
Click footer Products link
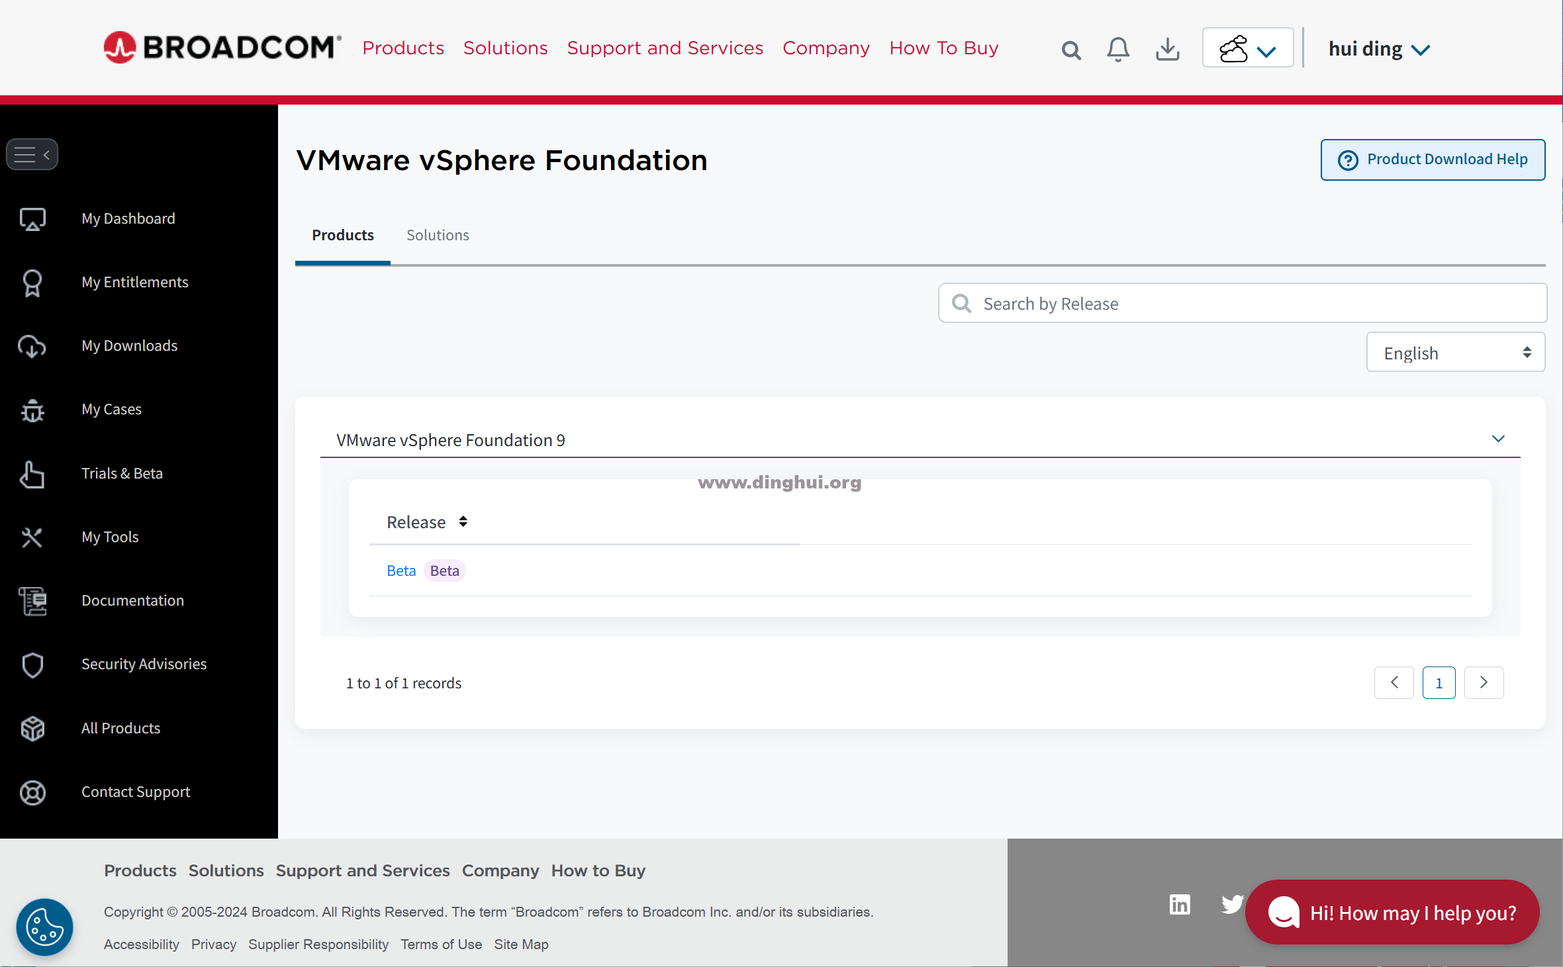[140, 870]
